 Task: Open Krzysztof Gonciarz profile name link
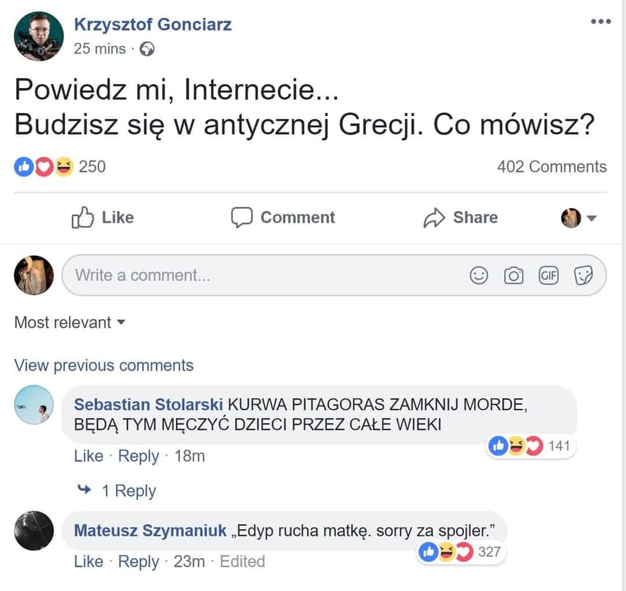pos(153,24)
